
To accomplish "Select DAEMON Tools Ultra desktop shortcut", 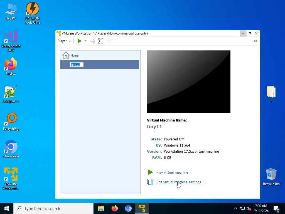I will (x=32, y=13).
